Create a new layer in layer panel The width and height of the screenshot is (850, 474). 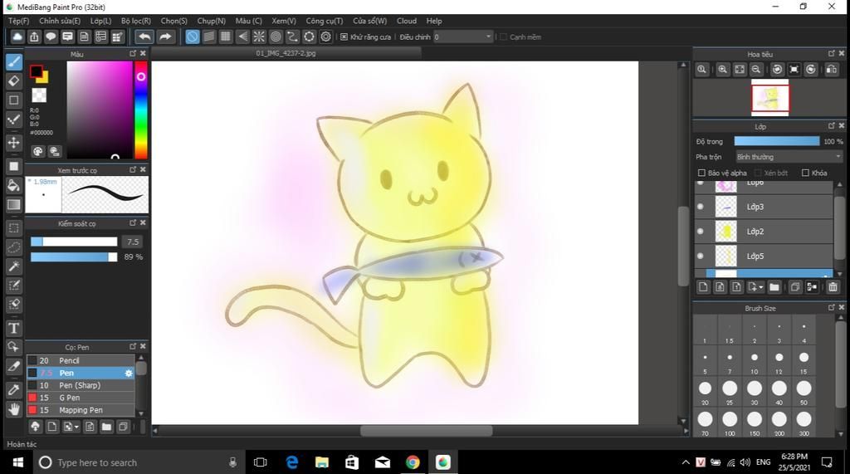[x=703, y=287]
